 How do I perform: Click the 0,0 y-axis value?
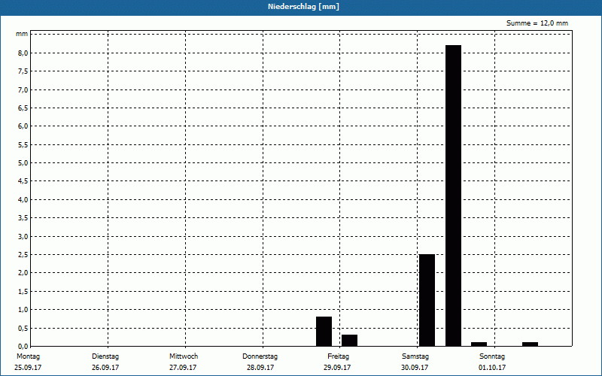pyautogui.click(x=23, y=347)
